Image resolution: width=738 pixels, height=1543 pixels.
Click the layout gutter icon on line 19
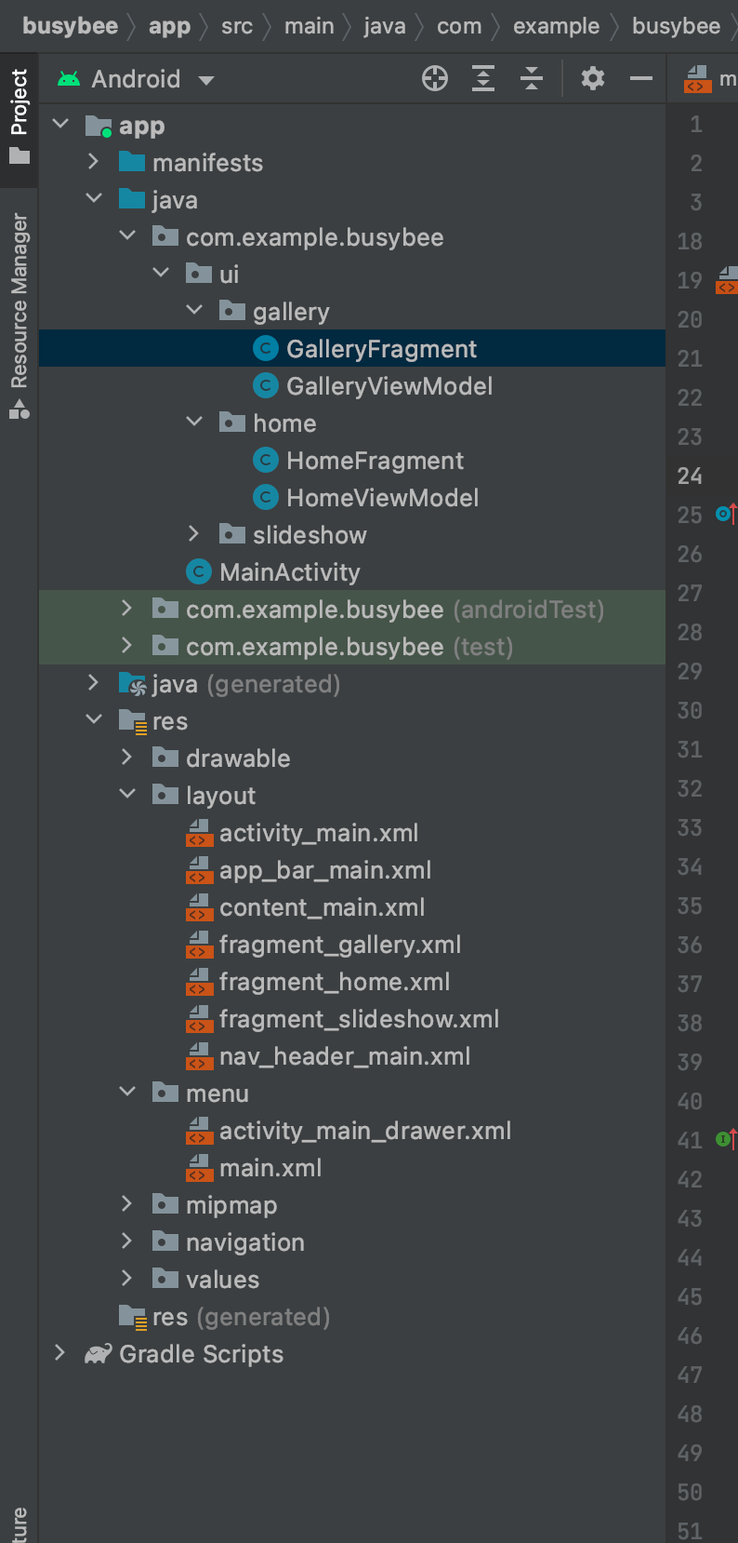click(727, 280)
